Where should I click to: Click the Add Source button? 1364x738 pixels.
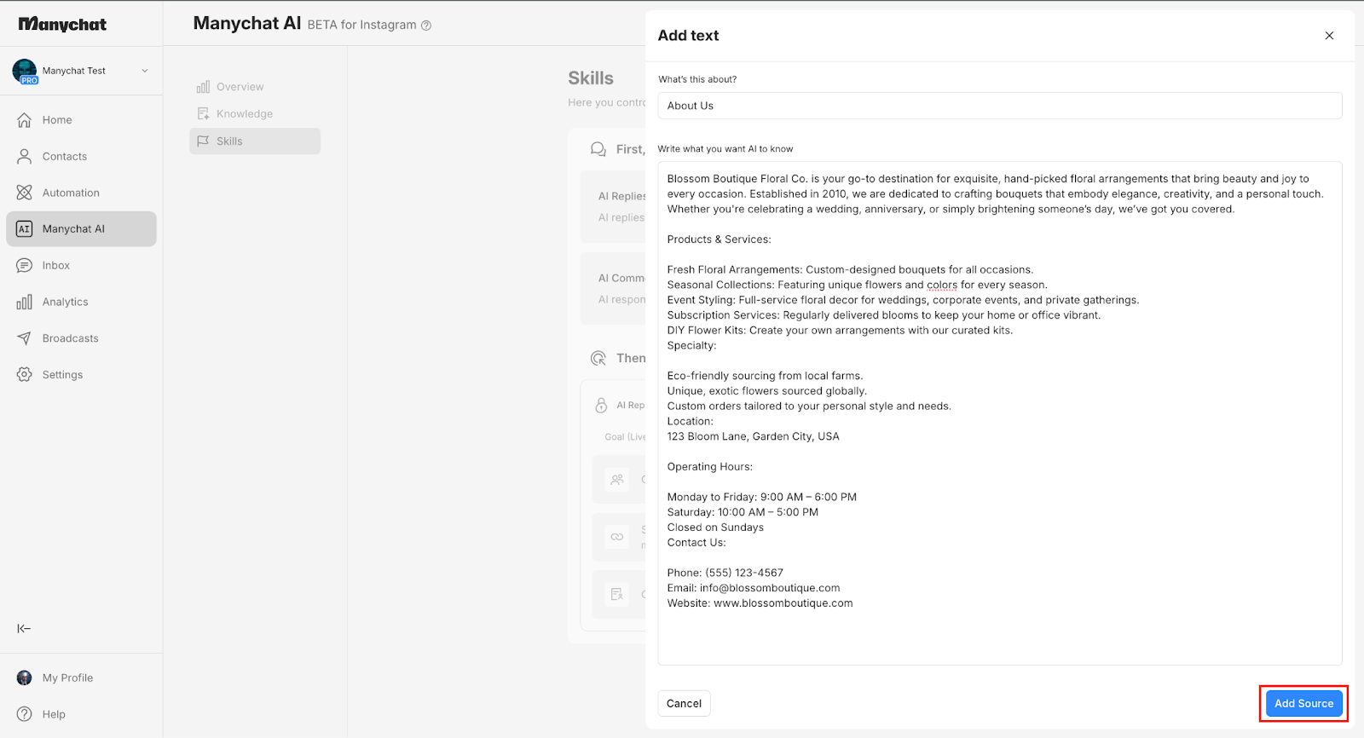(x=1303, y=703)
